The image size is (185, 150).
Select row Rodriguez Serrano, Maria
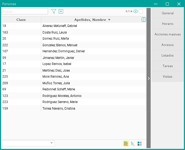[74, 102]
